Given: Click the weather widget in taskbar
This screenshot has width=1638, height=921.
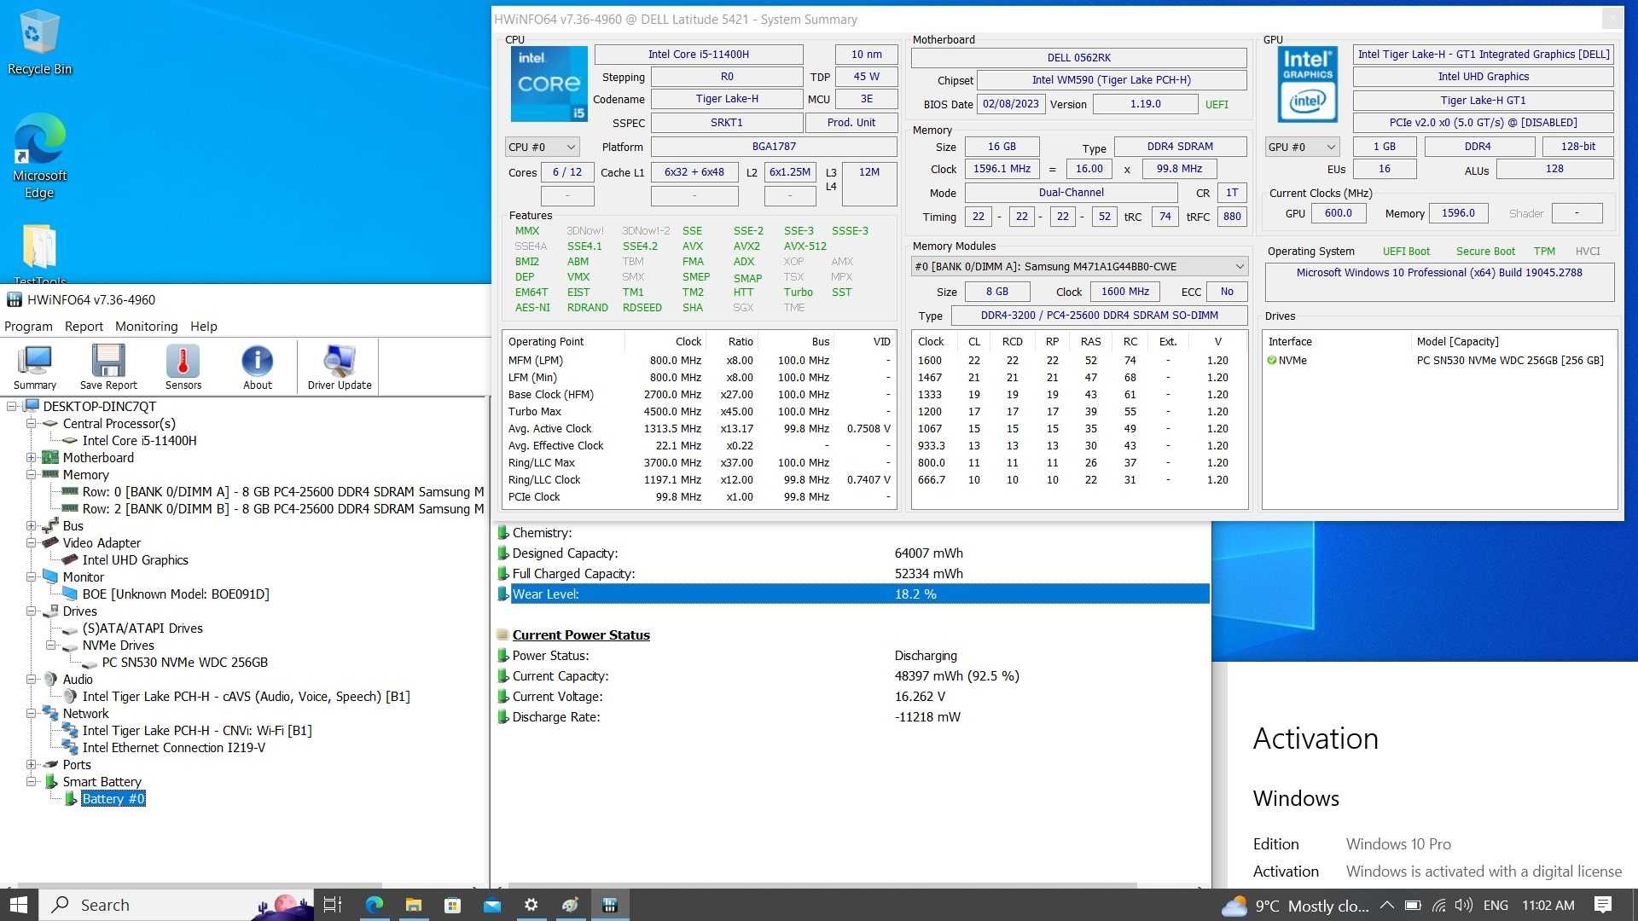Looking at the screenshot, I should point(1295,905).
